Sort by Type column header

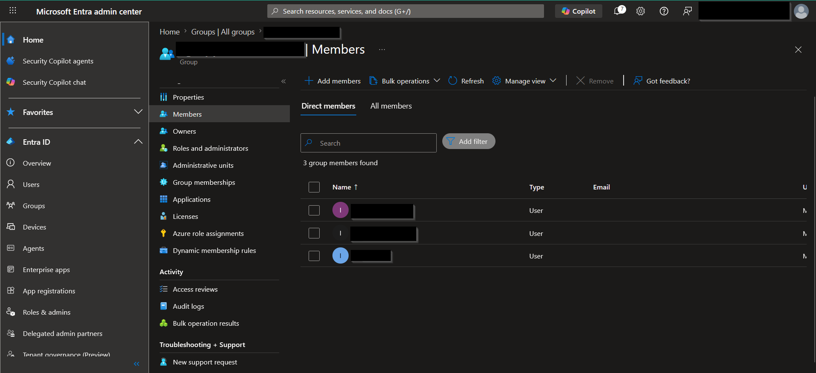[x=537, y=187]
